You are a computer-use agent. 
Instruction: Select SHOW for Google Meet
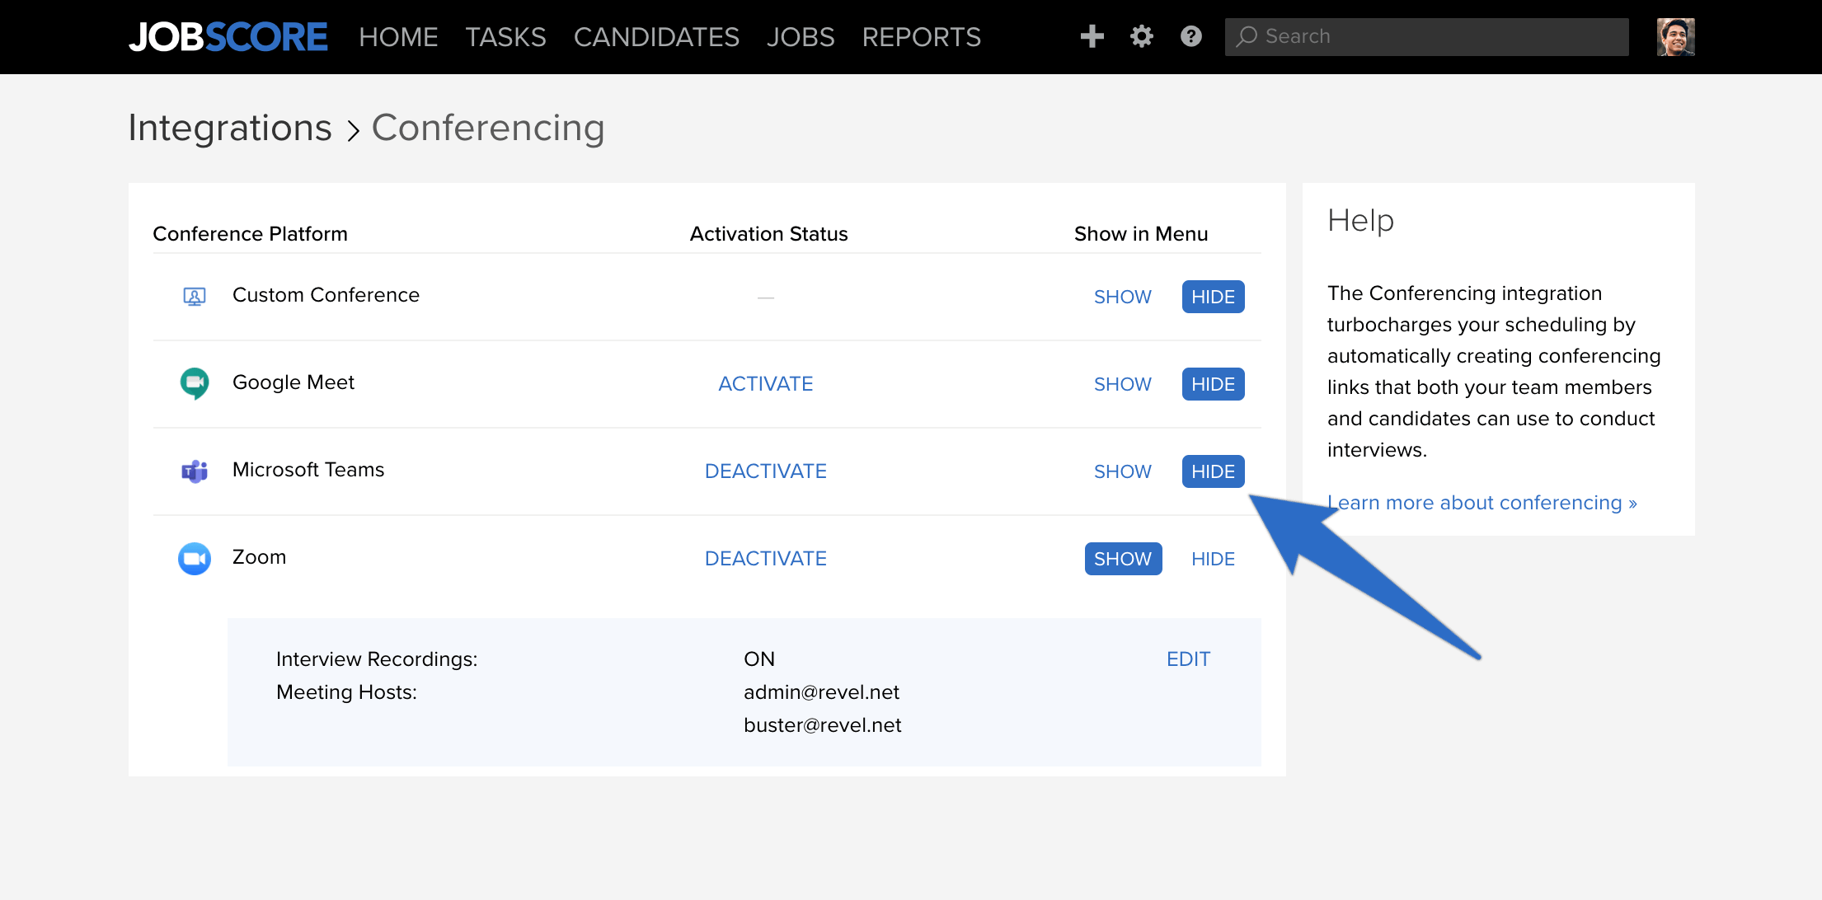[1123, 384]
